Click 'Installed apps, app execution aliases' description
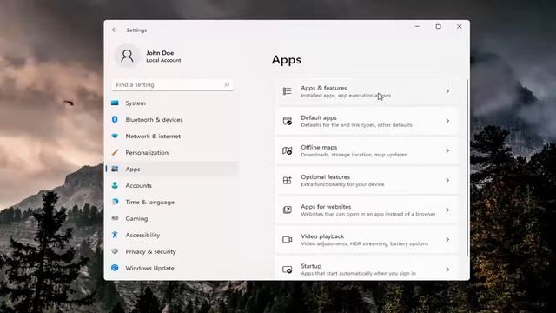The width and height of the screenshot is (556, 313). (x=346, y=95)
